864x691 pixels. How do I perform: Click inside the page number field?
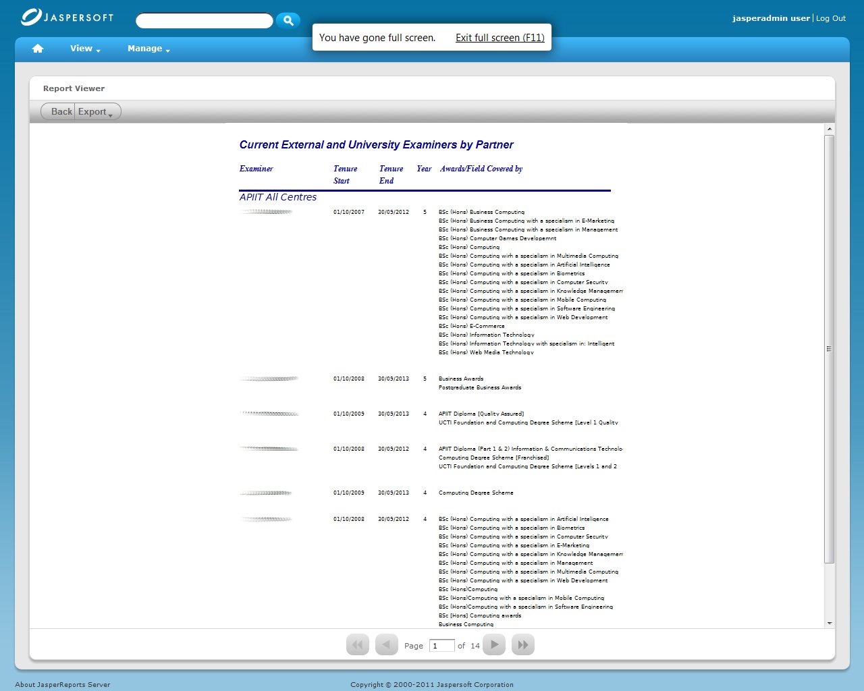tap(442, 645)
